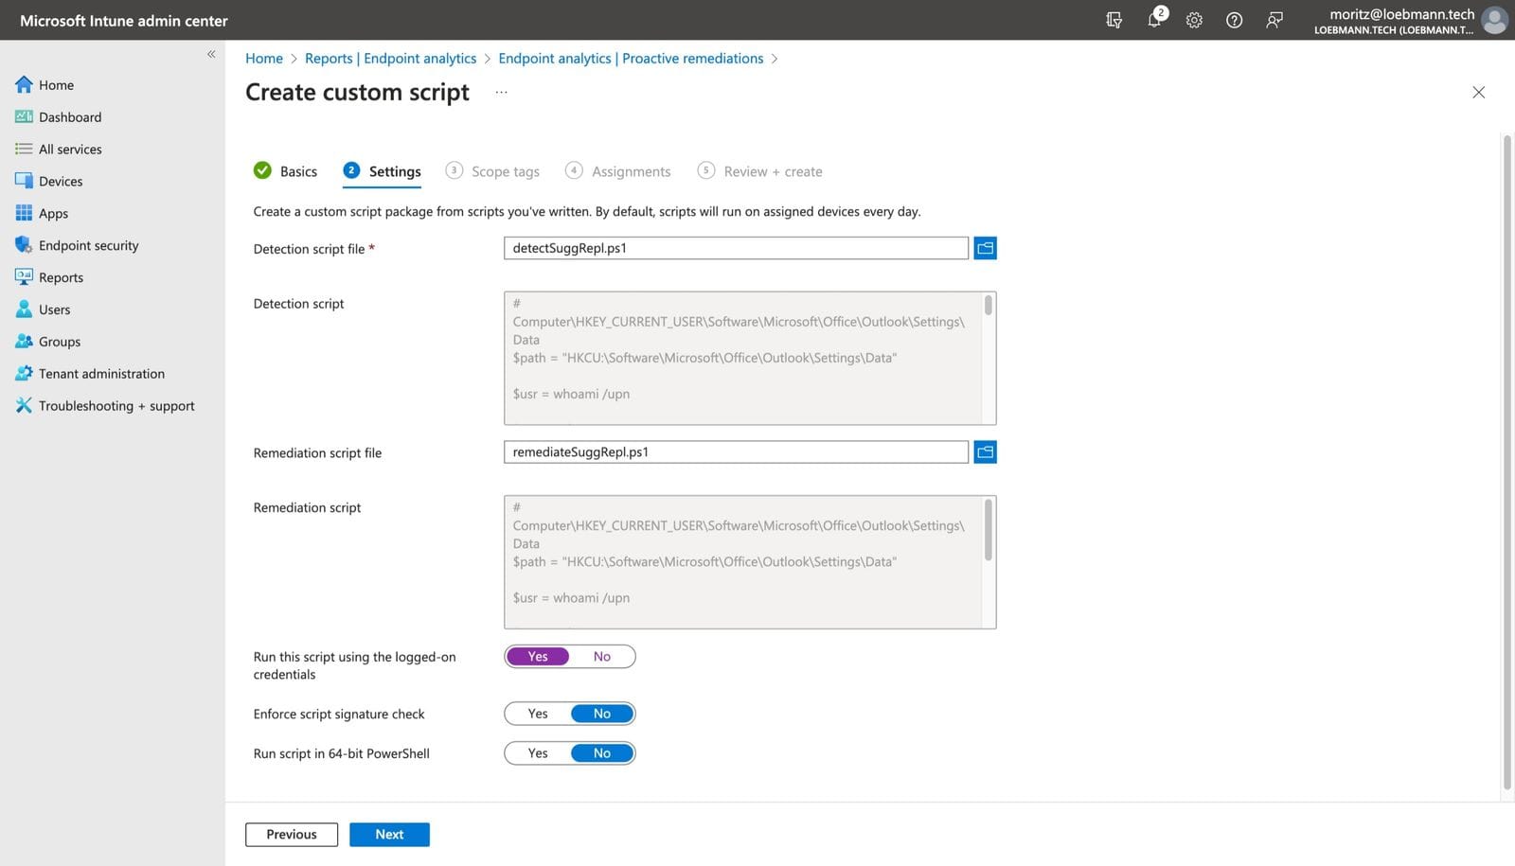Set logged-on credentials to No
The image size is (1515, 866).
click(602, 657)
